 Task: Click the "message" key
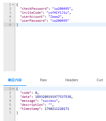pyautogui.click(x=29, y=101)
